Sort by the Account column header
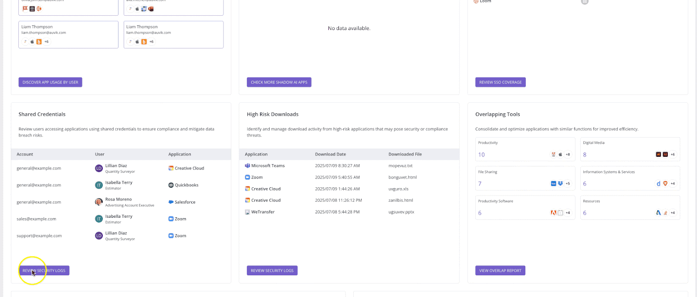 tap(25, 154)
